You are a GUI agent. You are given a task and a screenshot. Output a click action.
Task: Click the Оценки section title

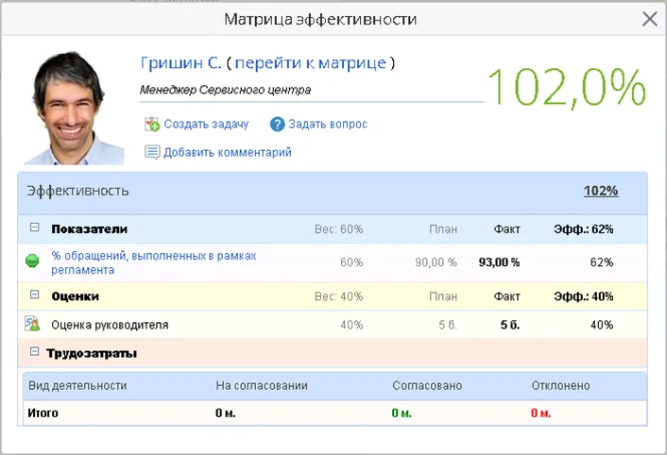click(x=75, y=296)
